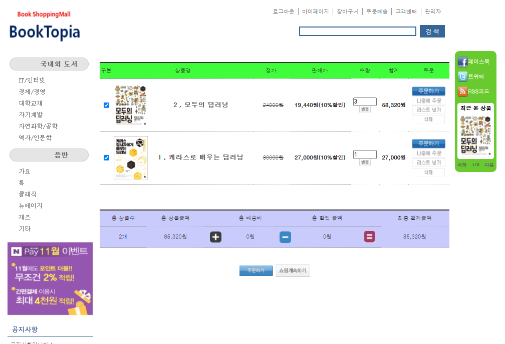The height and width of the screenshot is (344, 505).
Task: Select the 클래식 music category
Action: (x=28, y=194)
